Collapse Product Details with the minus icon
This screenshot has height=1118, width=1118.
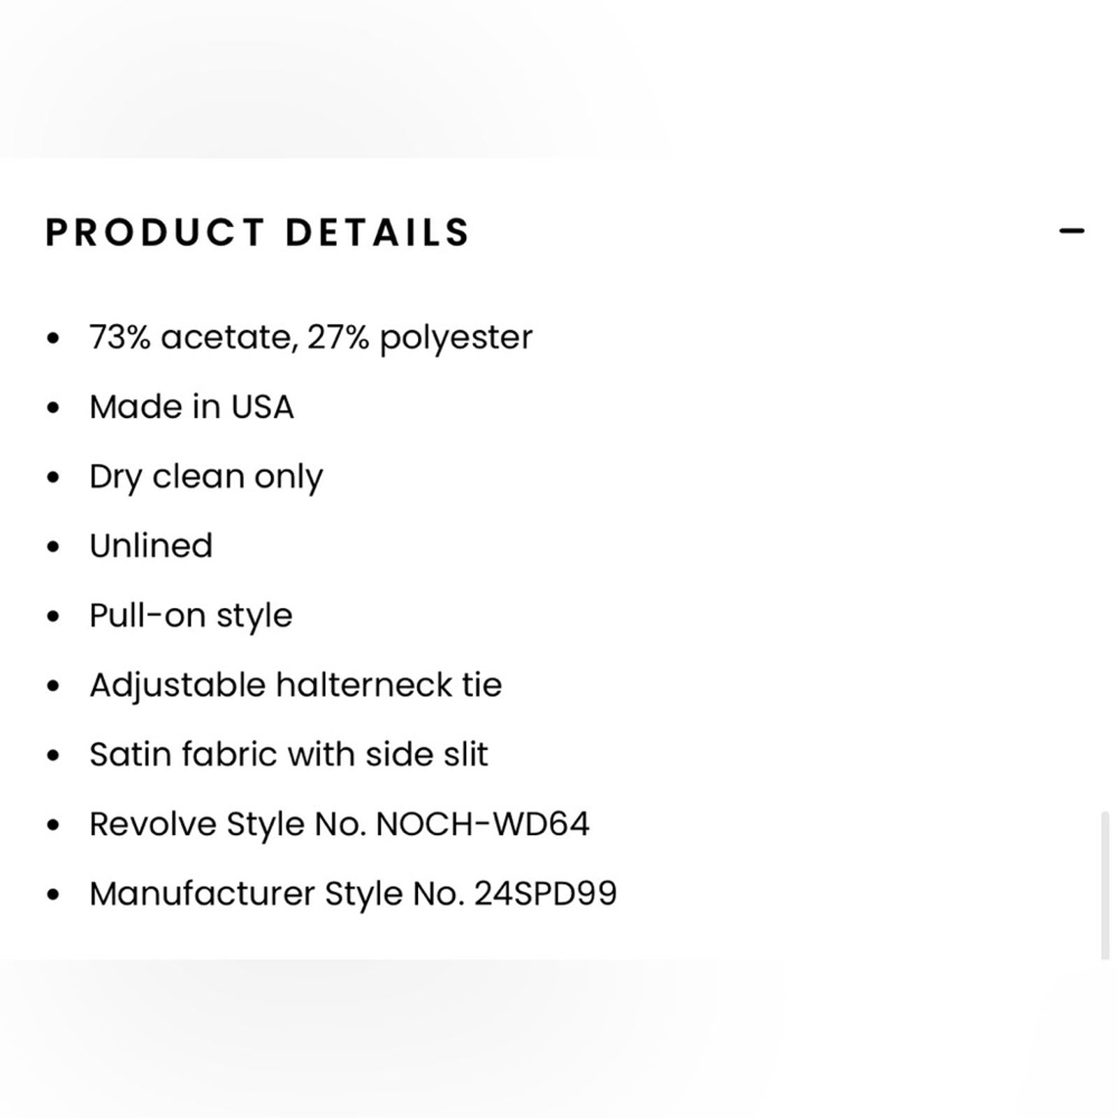pyautogui.click(x=1071, y=231)
